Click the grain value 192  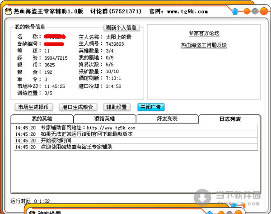point(48,72)
